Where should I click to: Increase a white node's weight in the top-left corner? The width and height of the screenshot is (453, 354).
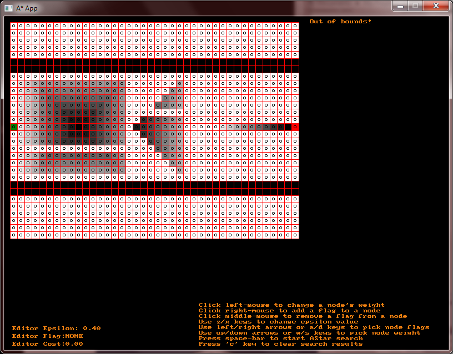point(13,24)
